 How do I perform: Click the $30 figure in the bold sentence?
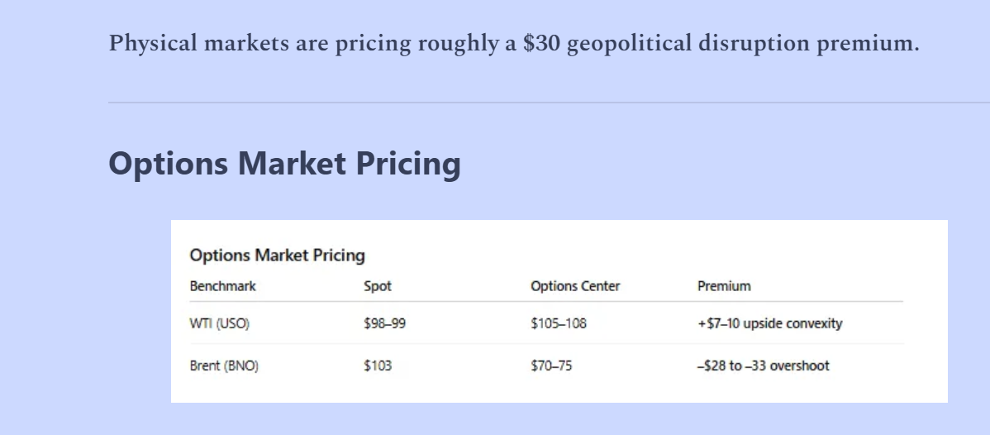[x=541, y=43]
